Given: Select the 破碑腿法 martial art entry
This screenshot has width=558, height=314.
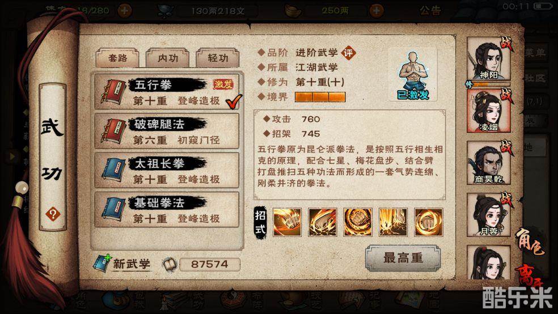Looking at the screenshot, I should 167,131.
